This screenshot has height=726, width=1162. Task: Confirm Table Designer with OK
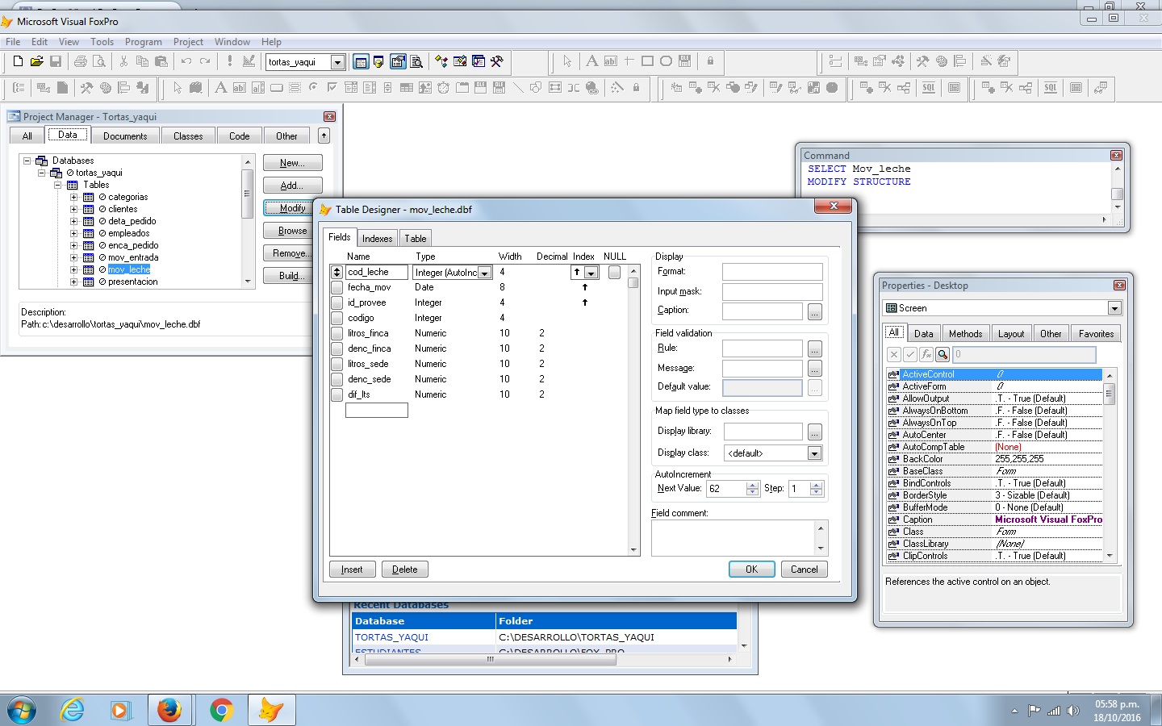point(751,570)
